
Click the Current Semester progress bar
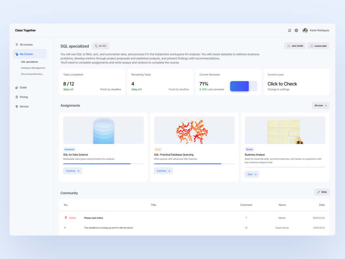coord(244,86)
